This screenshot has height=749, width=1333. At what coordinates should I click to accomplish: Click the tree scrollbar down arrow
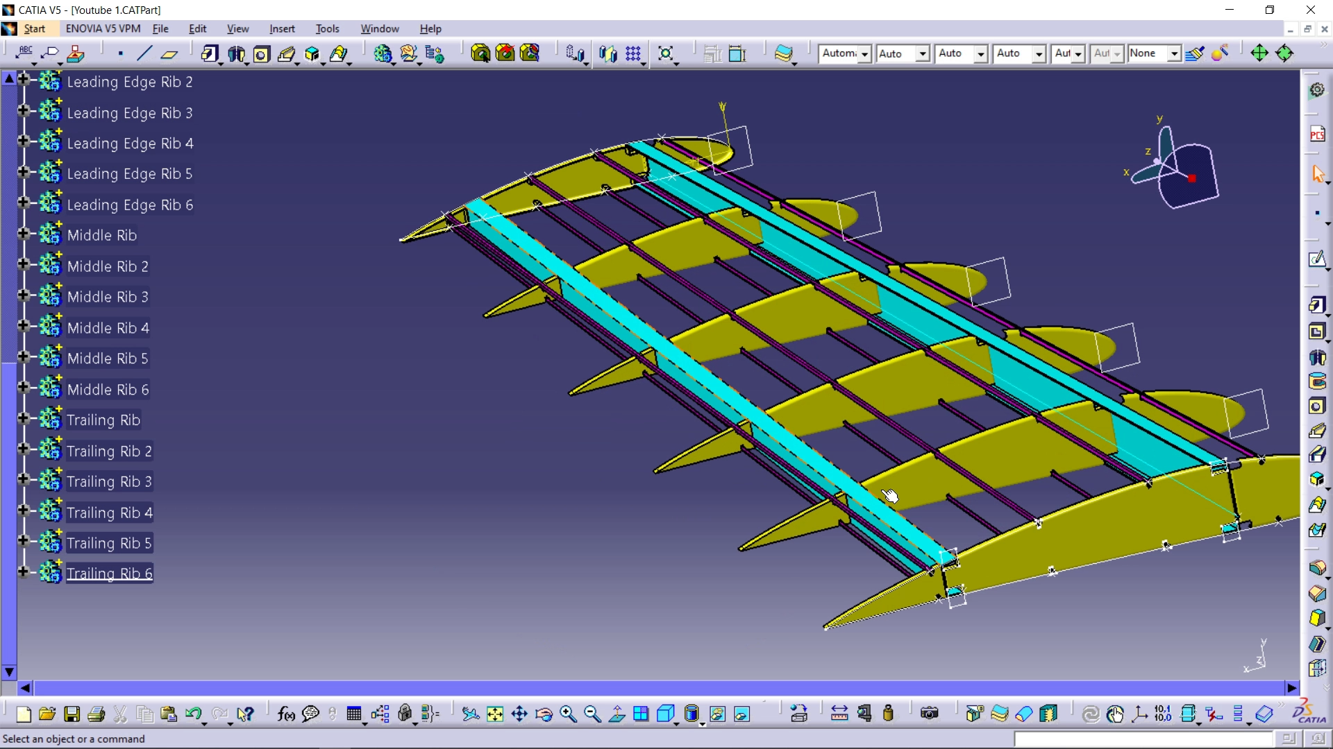(x=9, y=671)
